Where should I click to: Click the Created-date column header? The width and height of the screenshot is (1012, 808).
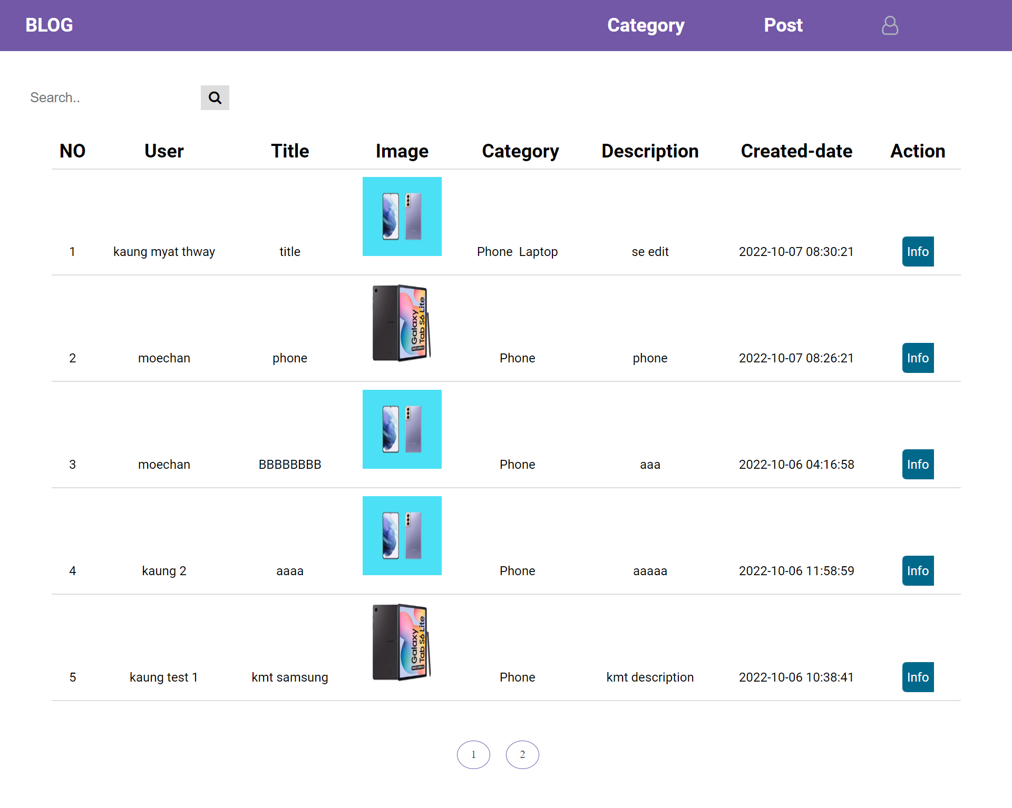click(x=796, y=151)
